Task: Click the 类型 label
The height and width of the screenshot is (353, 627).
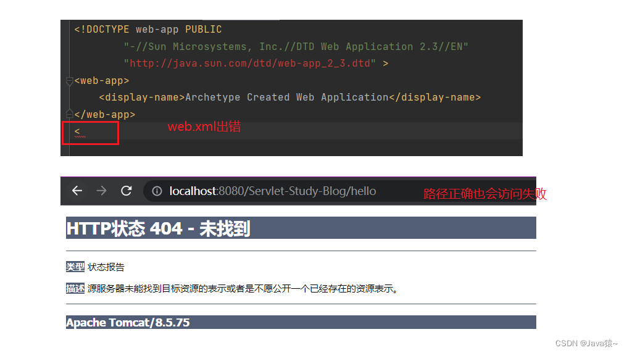Action: pyautogui.click(x=75, y=267)
